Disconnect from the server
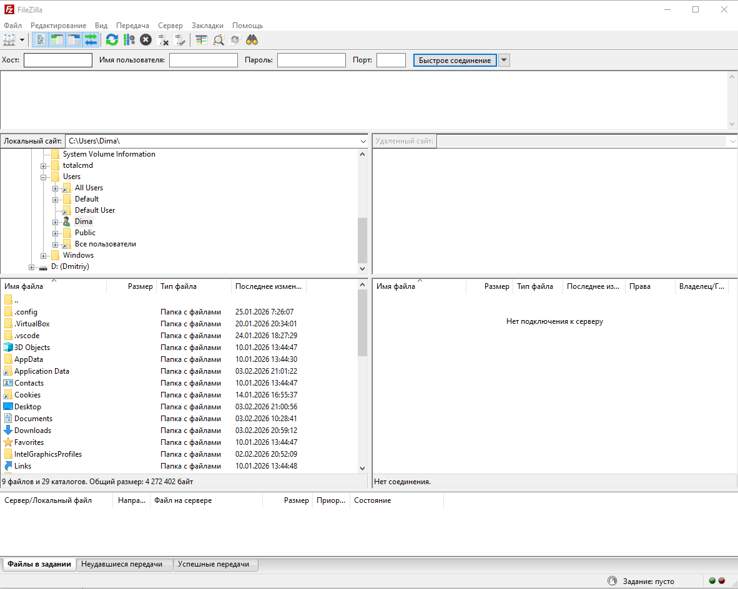The height and width of the screenshot is (589, 738). click(x=164, y=39)
